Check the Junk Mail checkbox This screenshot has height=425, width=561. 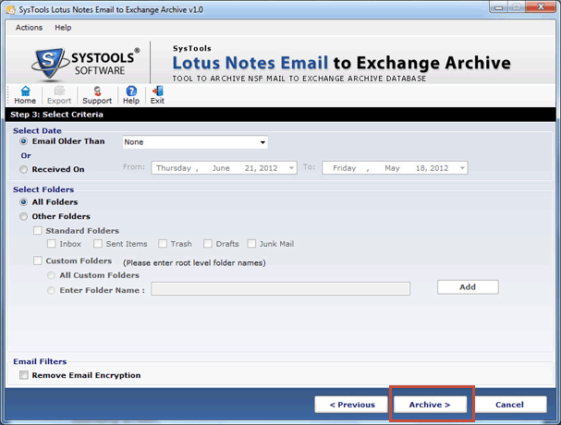pos(251,244)
